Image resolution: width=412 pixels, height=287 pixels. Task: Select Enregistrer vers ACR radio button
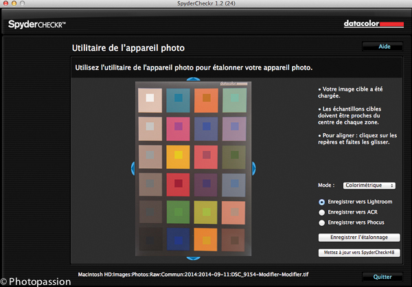[321, 212]
